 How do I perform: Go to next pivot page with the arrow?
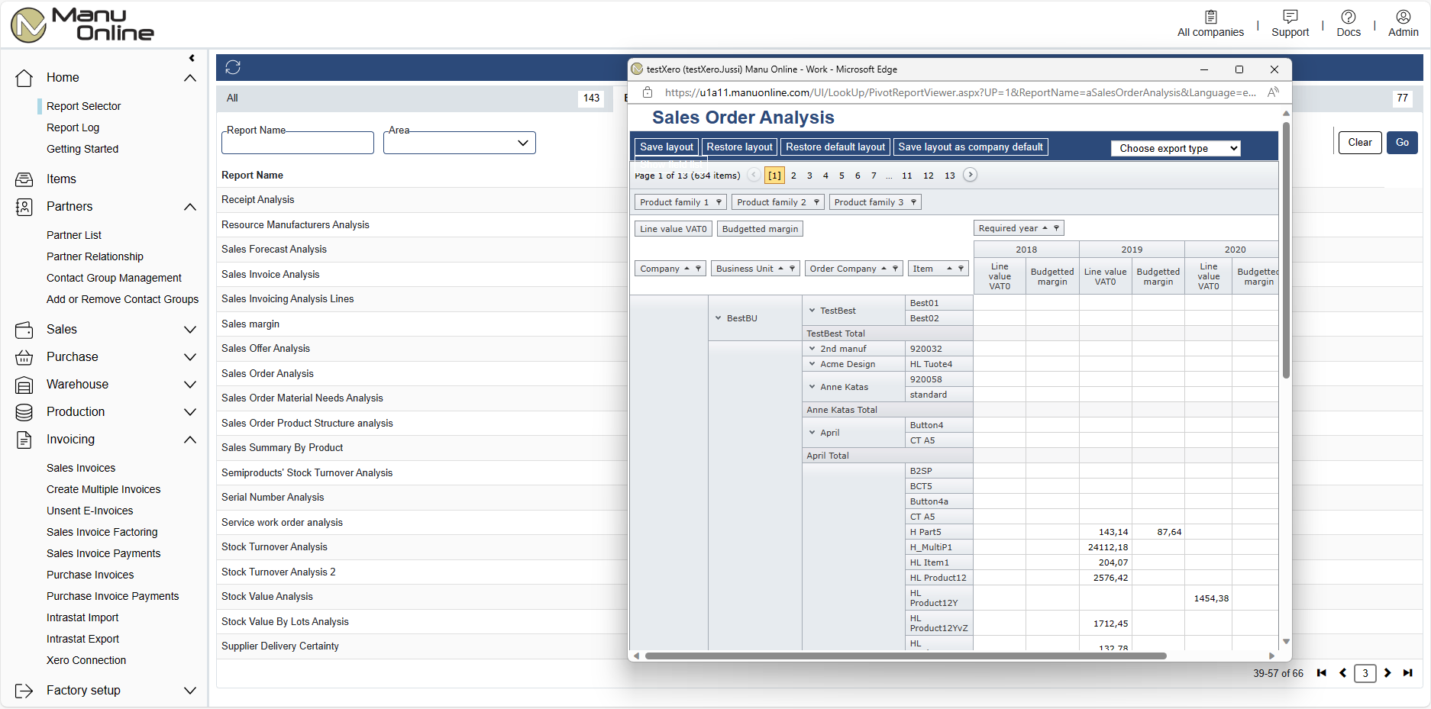tap(970, 175)
